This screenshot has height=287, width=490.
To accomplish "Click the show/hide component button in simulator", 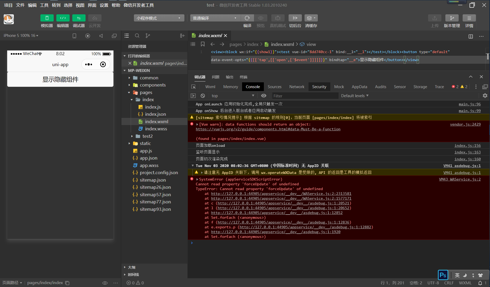I will coord(60,79).
